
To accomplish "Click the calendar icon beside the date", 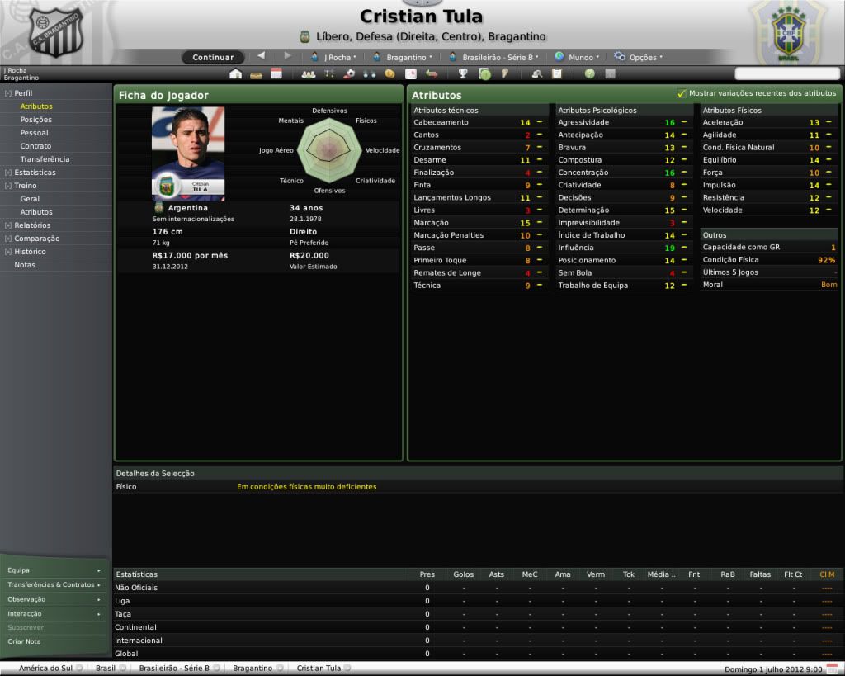I will click(x=832, y=668).
